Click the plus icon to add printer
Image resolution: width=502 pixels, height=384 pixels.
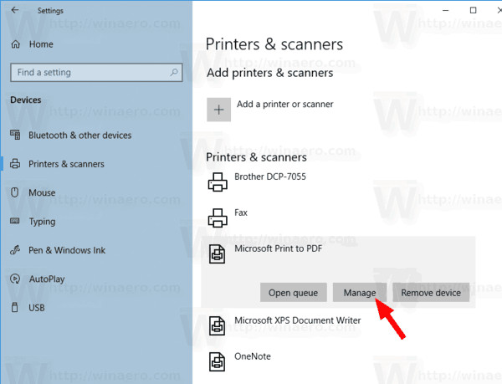tap(218, 110)
